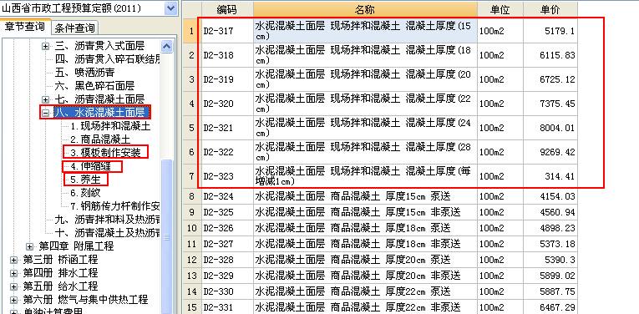Click price cell 5179.1
This screenshot has width=639, height=314.
point(550,31)
